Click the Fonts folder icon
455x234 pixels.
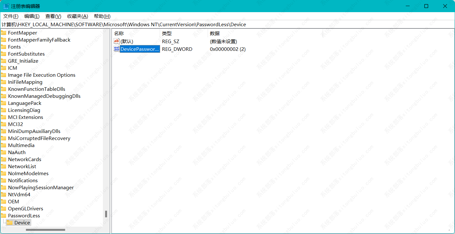pos(4,47)
